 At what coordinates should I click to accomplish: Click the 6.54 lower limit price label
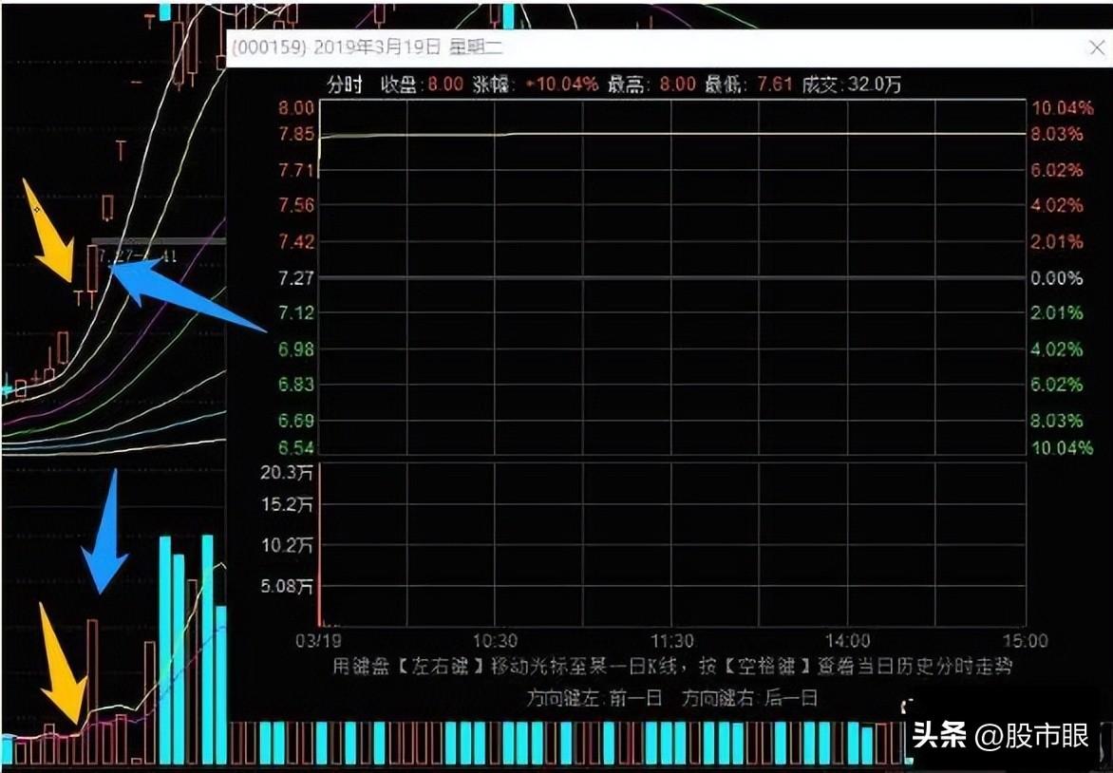tap(296, 447)
